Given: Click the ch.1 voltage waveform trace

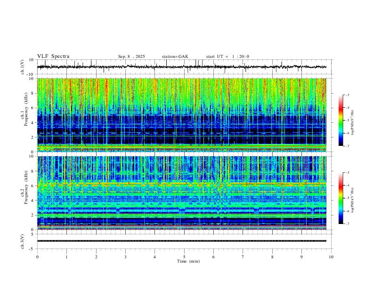Looking at the screenshot, I should click(182, 67).
